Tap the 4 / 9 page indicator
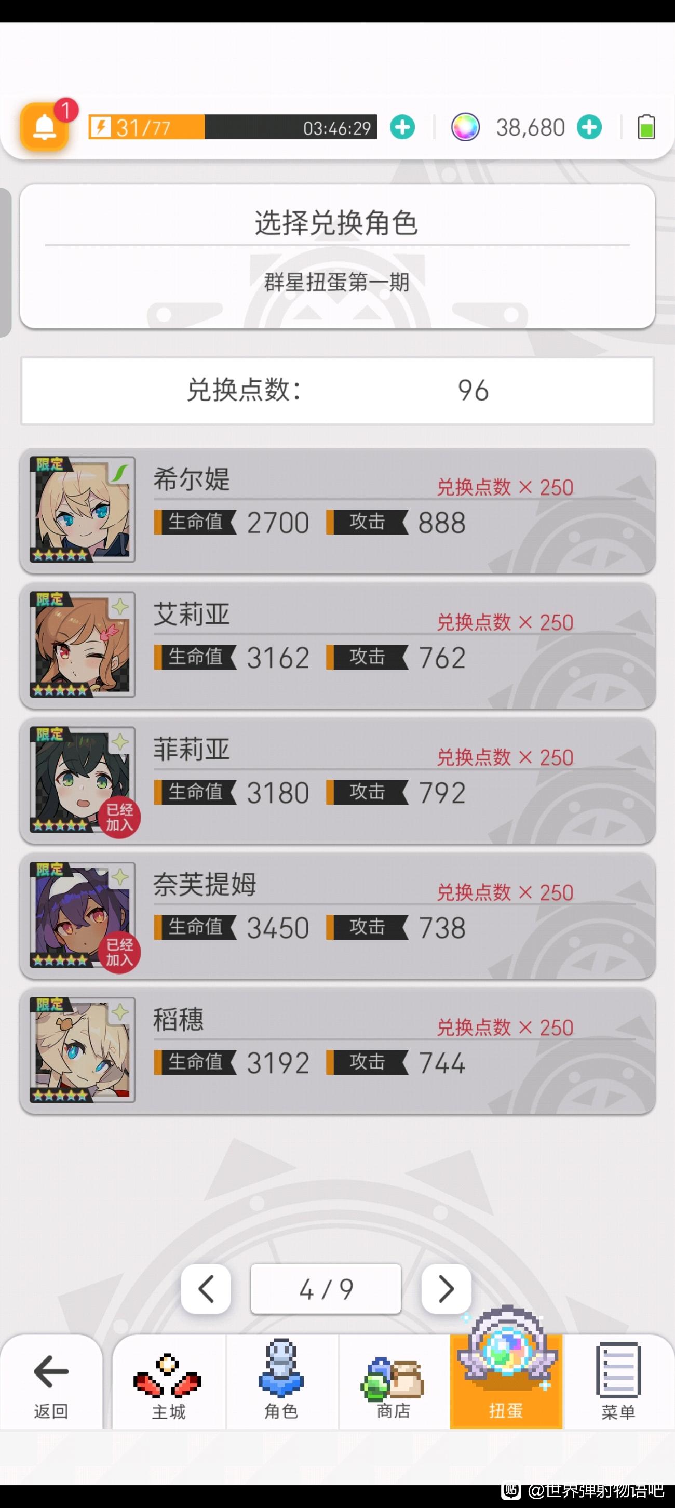Viewport: 675px width, 1508px height. 326,1288
